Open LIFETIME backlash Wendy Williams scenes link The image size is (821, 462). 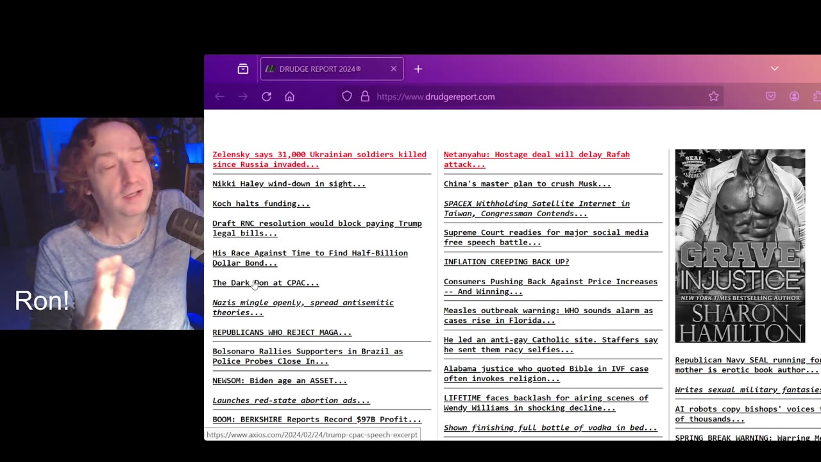coord(546,403)
